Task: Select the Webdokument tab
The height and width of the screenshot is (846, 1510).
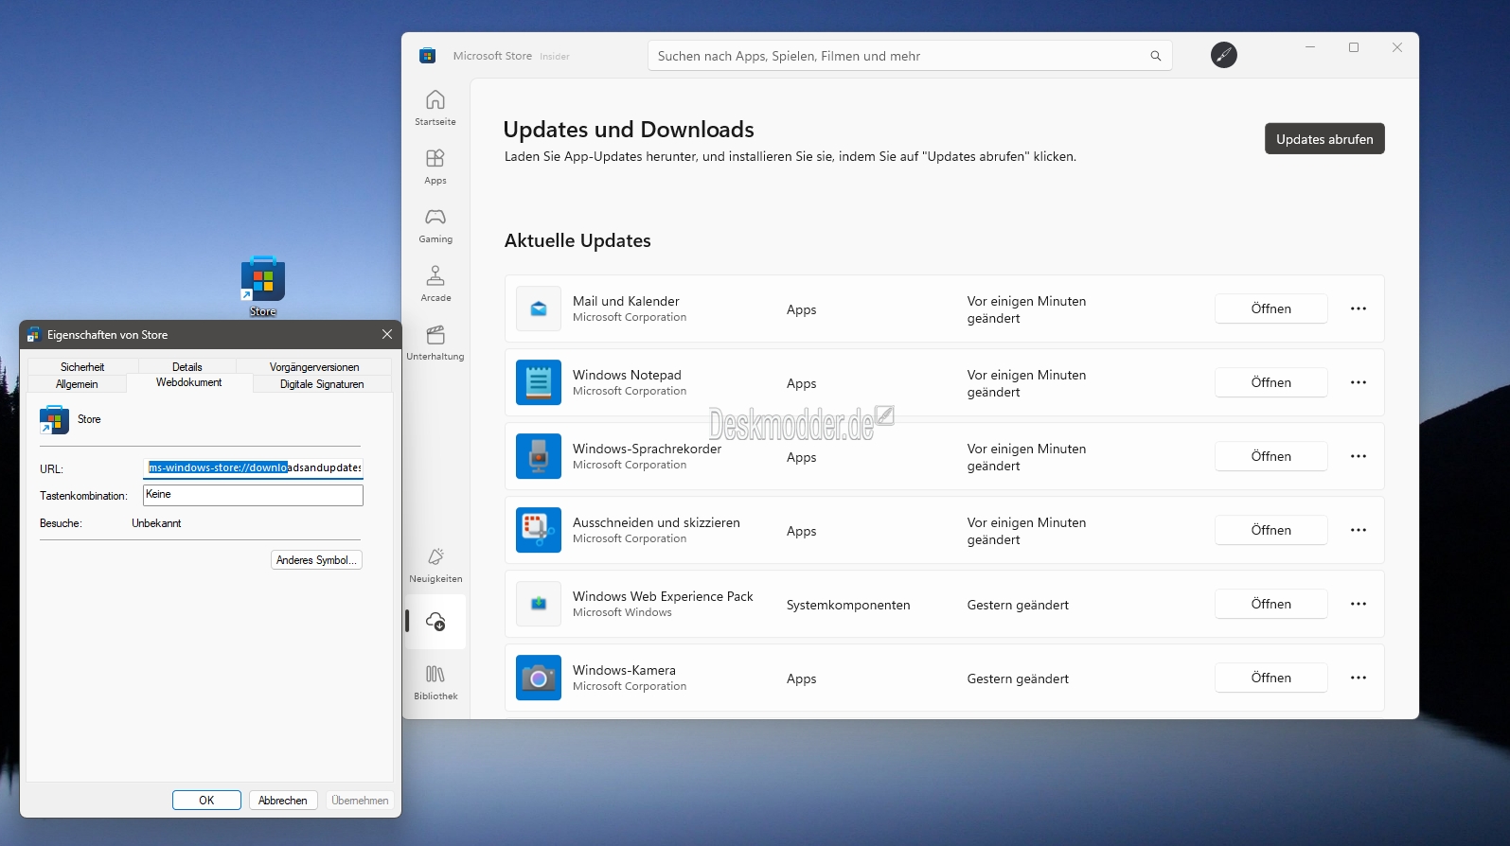Action: (189, 382)
